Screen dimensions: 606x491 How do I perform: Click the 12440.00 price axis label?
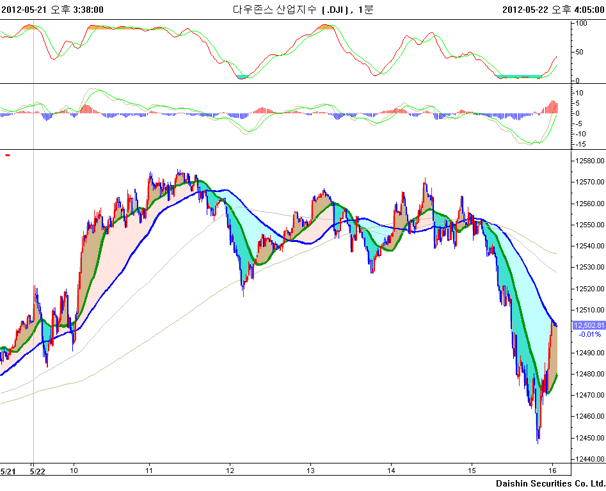tap(589, 459)
